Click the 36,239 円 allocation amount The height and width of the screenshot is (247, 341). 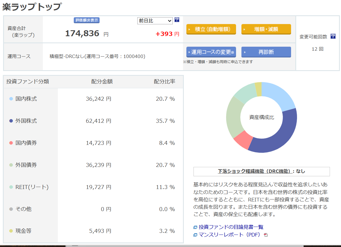99,165
